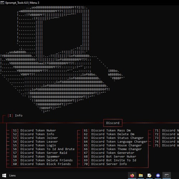Open the Python file taskbar icon
Image resolution: width=179 pixels, height=179 pixels.
[x=149, y=175]
